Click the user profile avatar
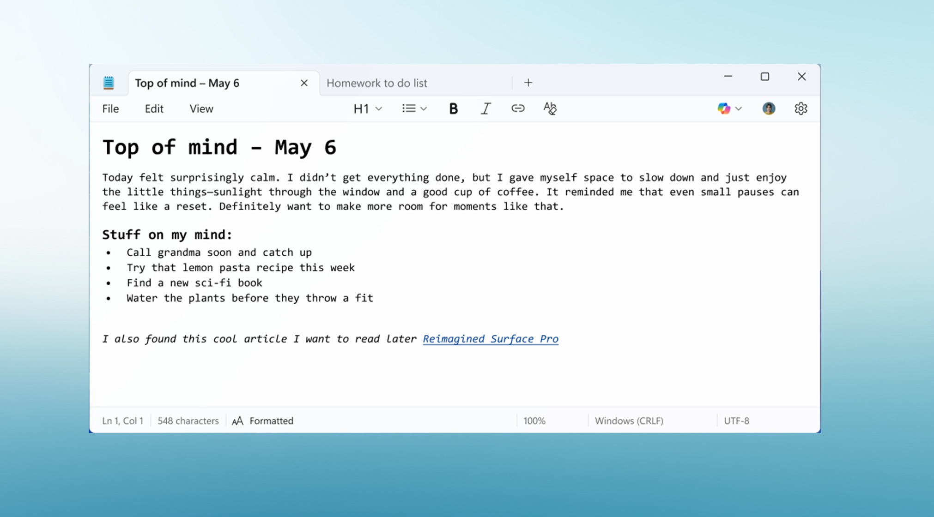 click(x=768, y=108)
